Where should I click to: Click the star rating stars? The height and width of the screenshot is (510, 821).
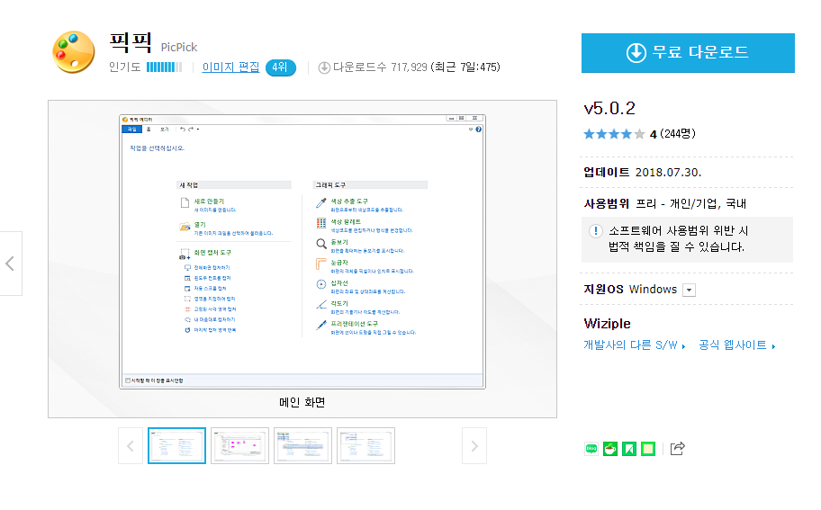tap(614, 134)
